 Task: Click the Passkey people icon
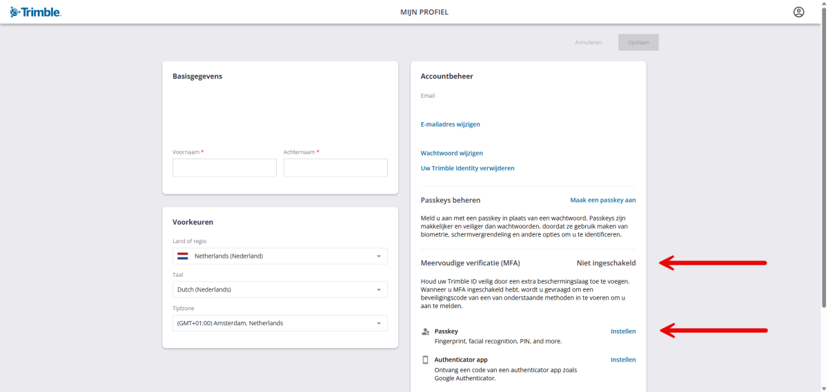tap(426, 331)
